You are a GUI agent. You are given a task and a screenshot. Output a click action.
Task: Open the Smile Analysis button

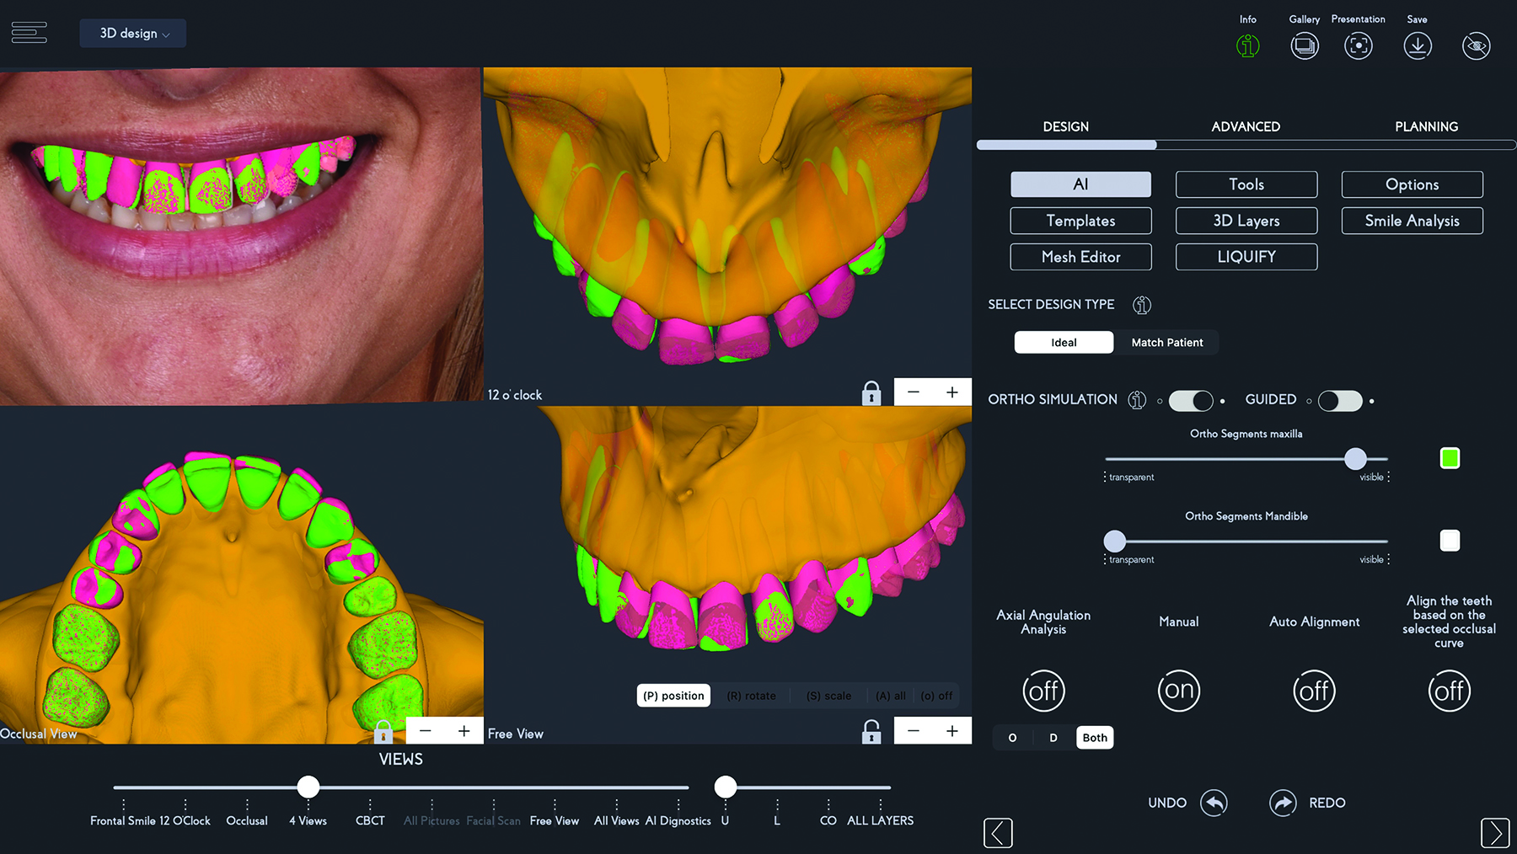coord(1412,221)
